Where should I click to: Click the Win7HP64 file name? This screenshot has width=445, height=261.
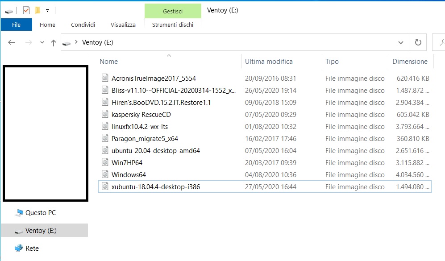point(127,163)
